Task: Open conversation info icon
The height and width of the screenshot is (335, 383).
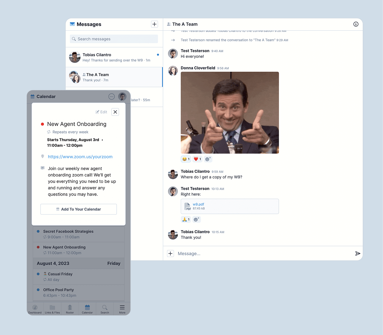Action: (x=356, y=24)
